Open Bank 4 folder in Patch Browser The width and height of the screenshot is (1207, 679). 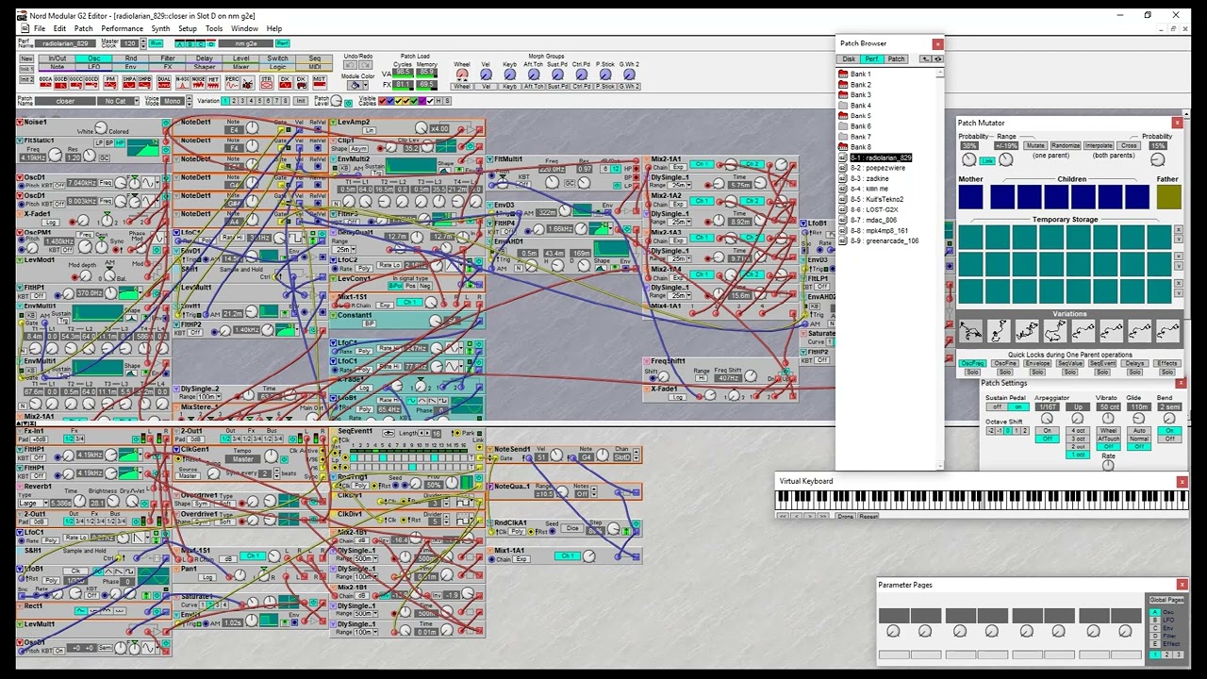tap(854, 106)
